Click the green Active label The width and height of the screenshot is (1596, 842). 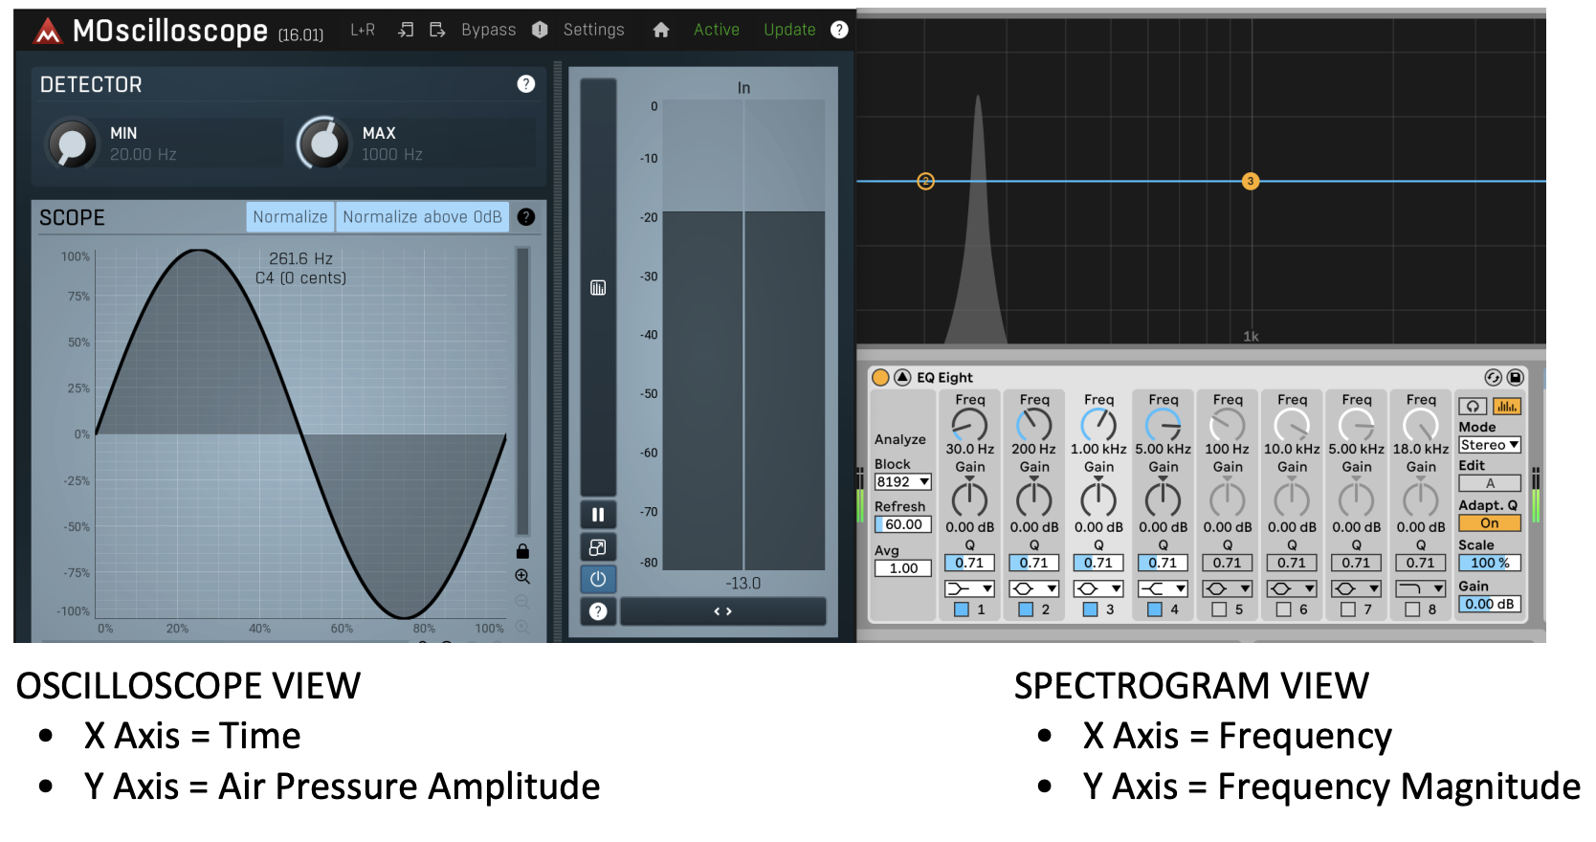click(x=717, y=30)
